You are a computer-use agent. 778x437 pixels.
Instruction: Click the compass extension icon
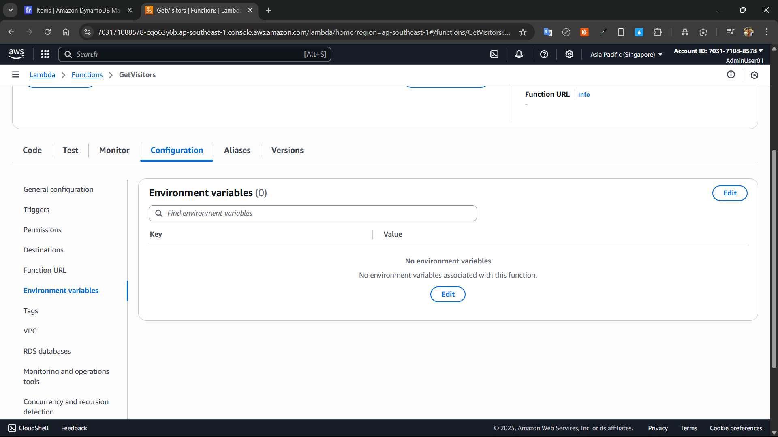click(566, 32)
